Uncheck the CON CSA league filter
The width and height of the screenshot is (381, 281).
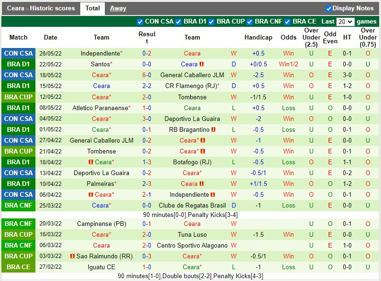click(140, 22)
